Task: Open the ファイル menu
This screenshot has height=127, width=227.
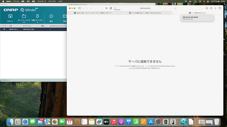Action: tap(16, 1)
